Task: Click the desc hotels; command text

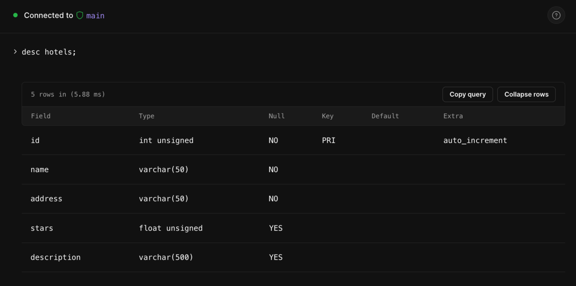Action: tap(49, 51)
